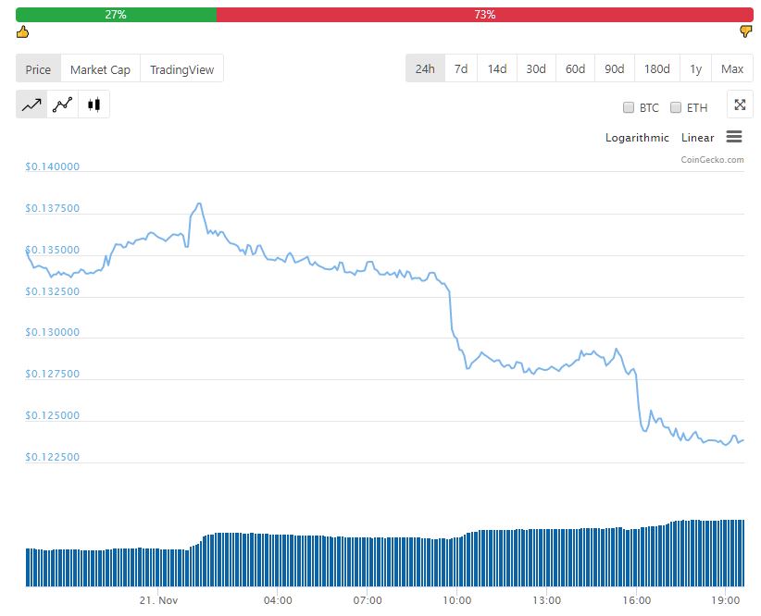
Task: Enable the BTC comparison checkbox
Action: pyautogui.click(x=630, y=107)
